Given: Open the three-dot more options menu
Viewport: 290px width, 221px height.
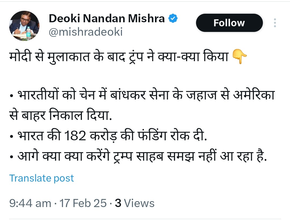Looking at the screenshot, I should [x=275, y=23].
